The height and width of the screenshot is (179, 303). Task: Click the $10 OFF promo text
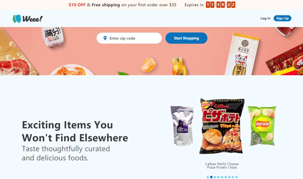(x=77, y=5)
